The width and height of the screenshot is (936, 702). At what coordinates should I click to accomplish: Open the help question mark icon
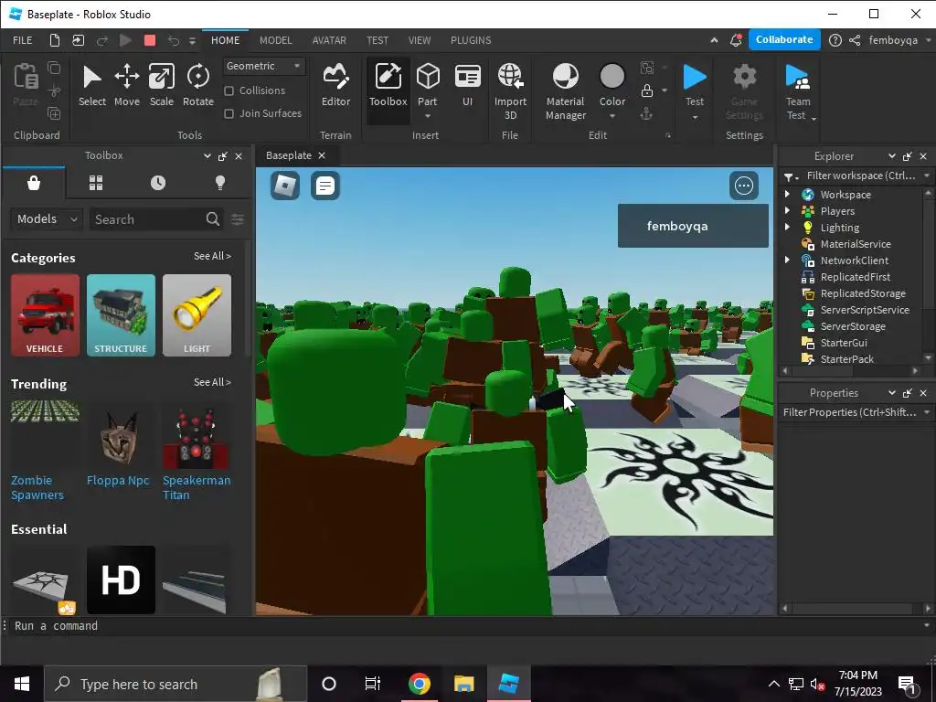pyautogui.click(x=835, y=40)
